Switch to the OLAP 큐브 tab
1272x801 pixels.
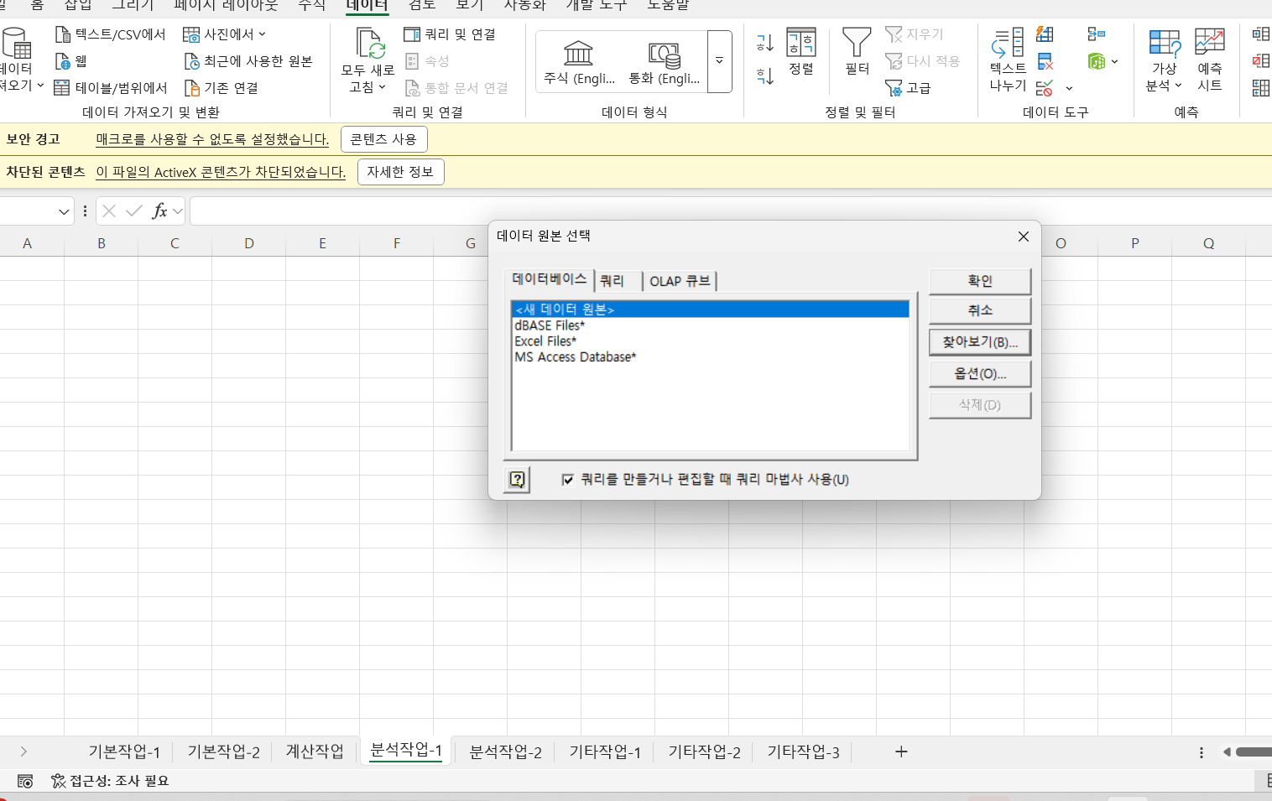tap(680, 281)
